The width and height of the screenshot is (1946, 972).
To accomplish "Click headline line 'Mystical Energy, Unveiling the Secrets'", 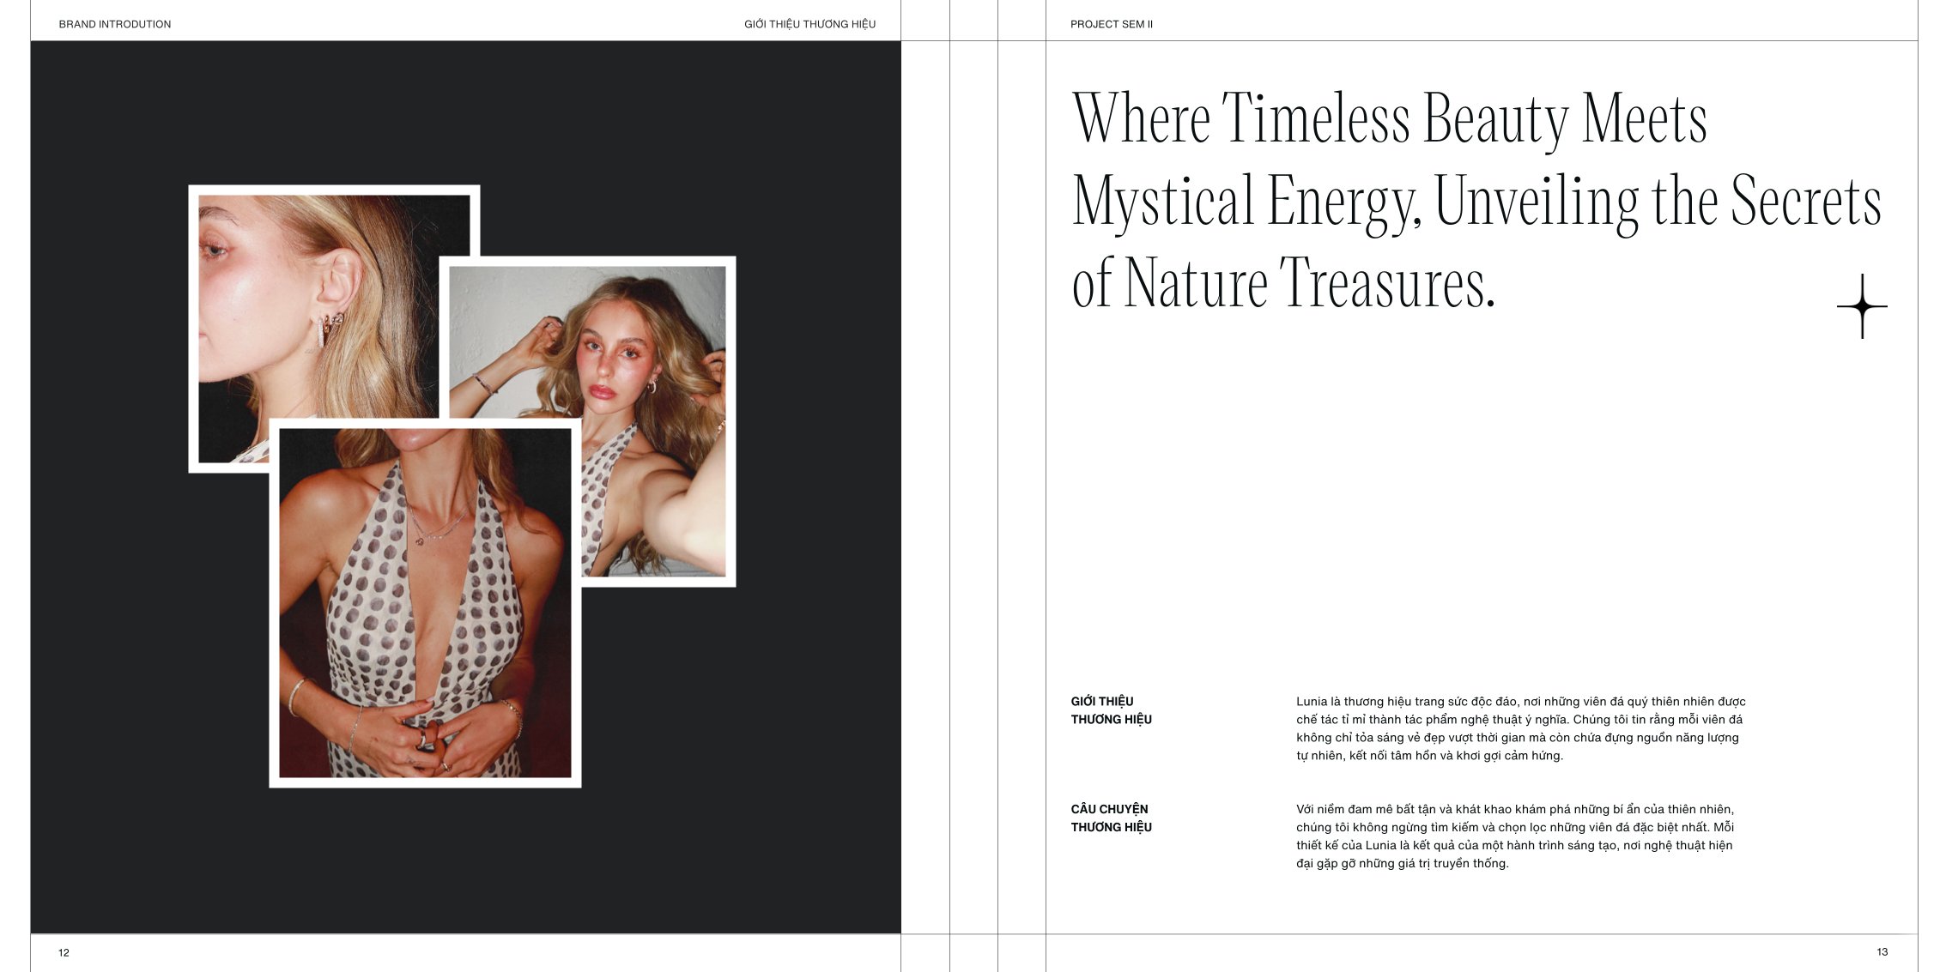I will (1476, 202).
